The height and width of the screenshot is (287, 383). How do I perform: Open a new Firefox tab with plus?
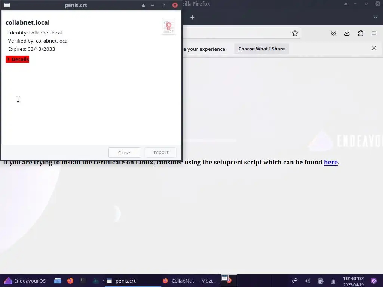[x=193, y=18]
